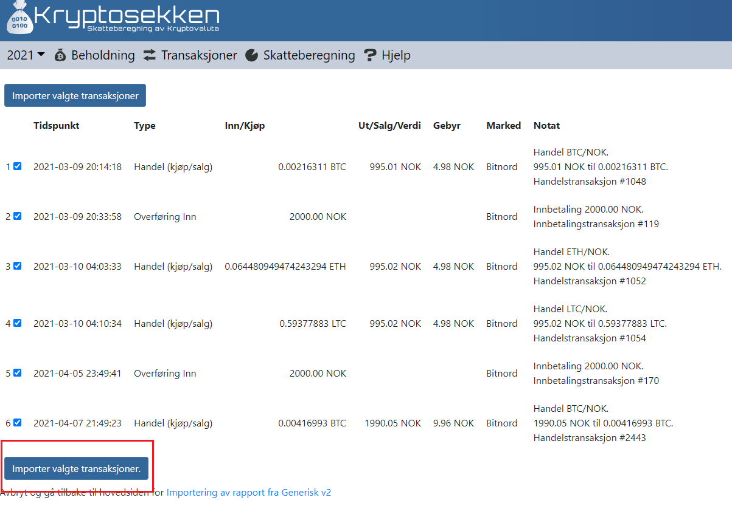Click timestamp 2021-03-09 20:33:58

tap(77, 217)
